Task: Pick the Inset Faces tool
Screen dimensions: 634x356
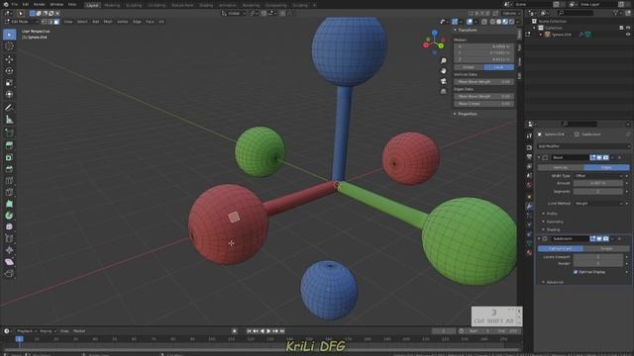Action: click(9, 157)
